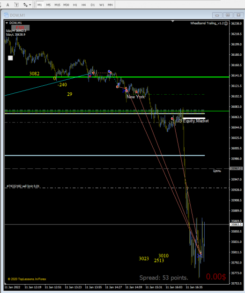This screenshot has height=293, width=245.
Task: Select the #74332182 sell limit order line
Action: 117,188
